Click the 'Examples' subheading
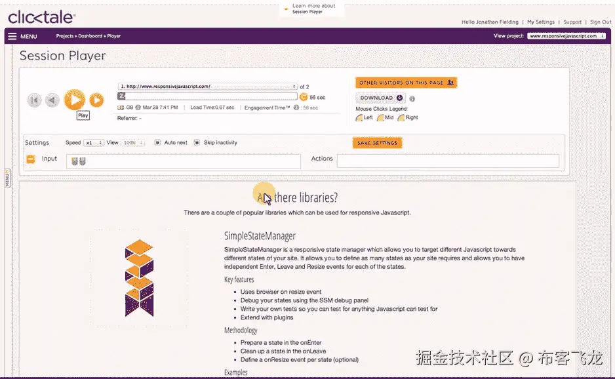This screenshot has height=379, width=615. tap(236, 372)
